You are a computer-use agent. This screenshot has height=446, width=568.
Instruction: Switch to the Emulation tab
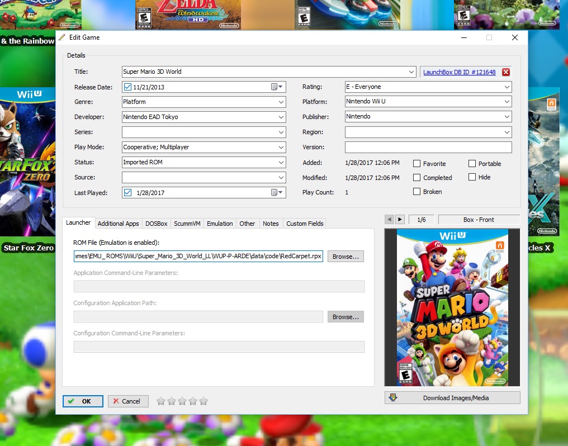pos(220,224)
